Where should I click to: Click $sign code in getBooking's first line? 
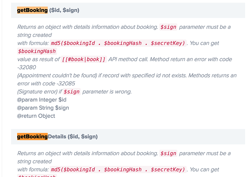tap(168, 27)
